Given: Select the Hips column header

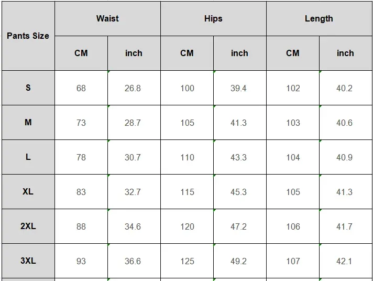Looking at the screenshot, I should (213, 18).
